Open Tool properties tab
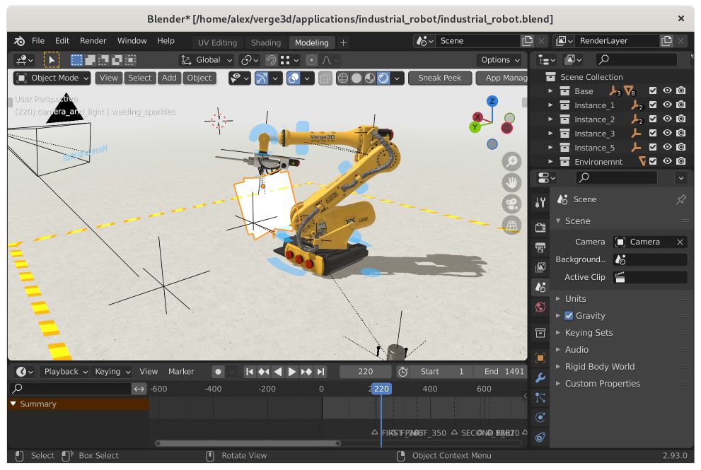701x470 pixels. point(540,202)
